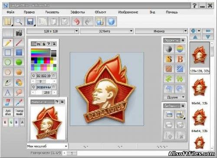Click the red undo arrow icon
Screen dimensions: 217x158
(76, 22)
